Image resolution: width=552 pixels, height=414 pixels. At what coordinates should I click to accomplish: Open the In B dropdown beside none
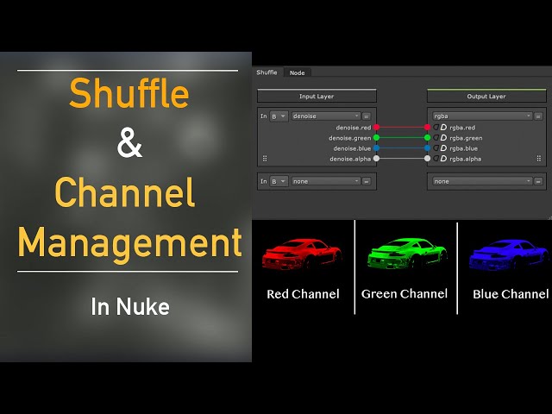[279, 181]
